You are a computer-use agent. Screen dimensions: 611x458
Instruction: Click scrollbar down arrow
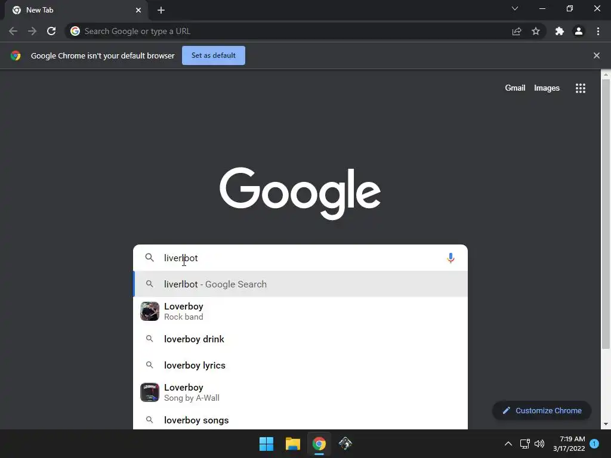coord(606,424)
